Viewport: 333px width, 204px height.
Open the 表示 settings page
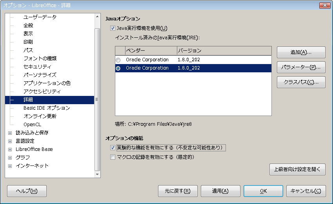click(28, 34)
